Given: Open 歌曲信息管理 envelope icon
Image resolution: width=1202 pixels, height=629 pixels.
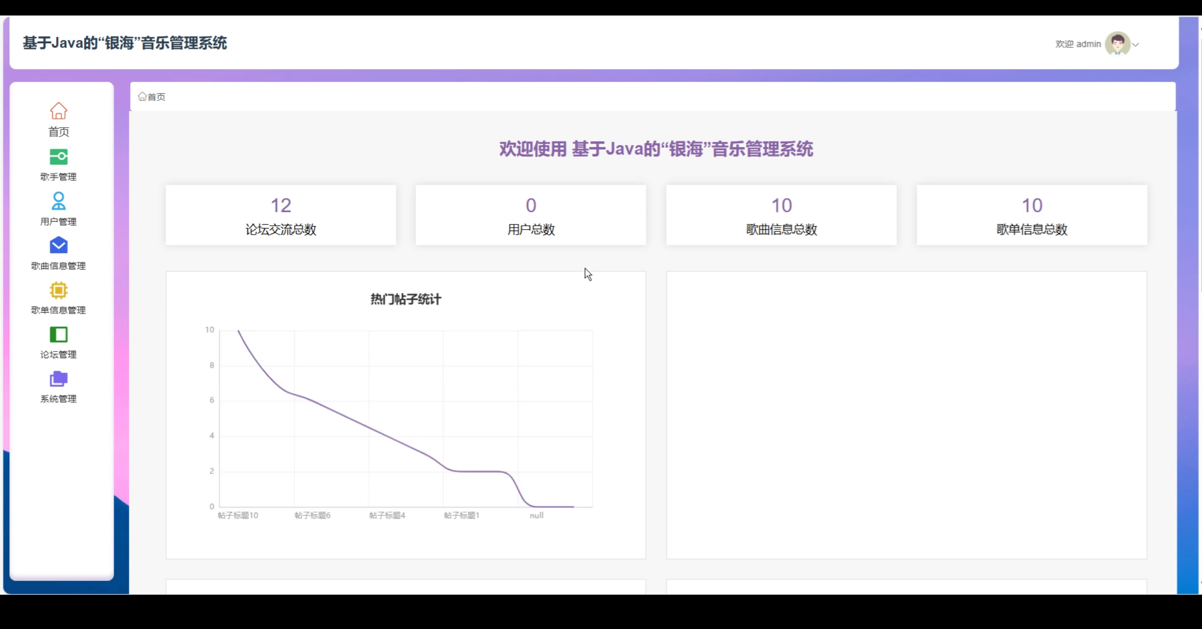Looking at the screenshot, I should point(58,245).
